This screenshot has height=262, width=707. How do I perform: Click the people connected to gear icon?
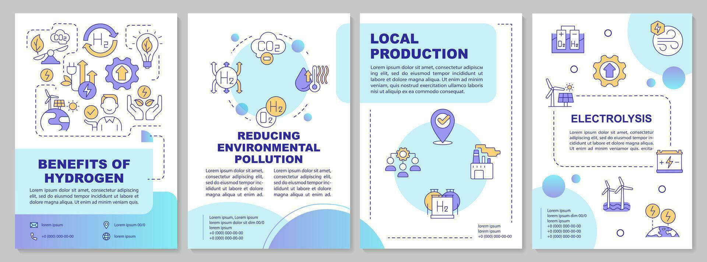tap(403, 162)
